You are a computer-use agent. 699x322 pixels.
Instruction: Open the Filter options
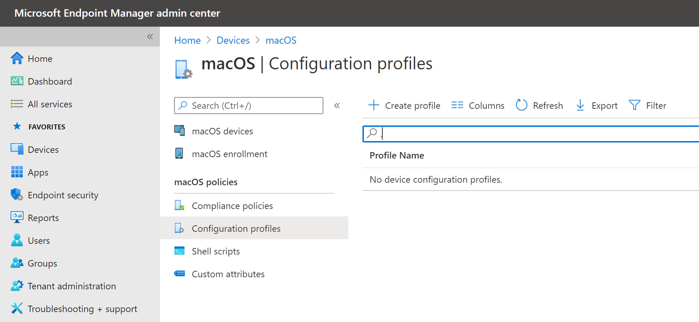647,105
